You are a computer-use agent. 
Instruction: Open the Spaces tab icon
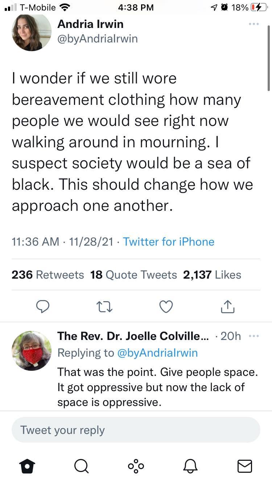click(x=136, y=466)
